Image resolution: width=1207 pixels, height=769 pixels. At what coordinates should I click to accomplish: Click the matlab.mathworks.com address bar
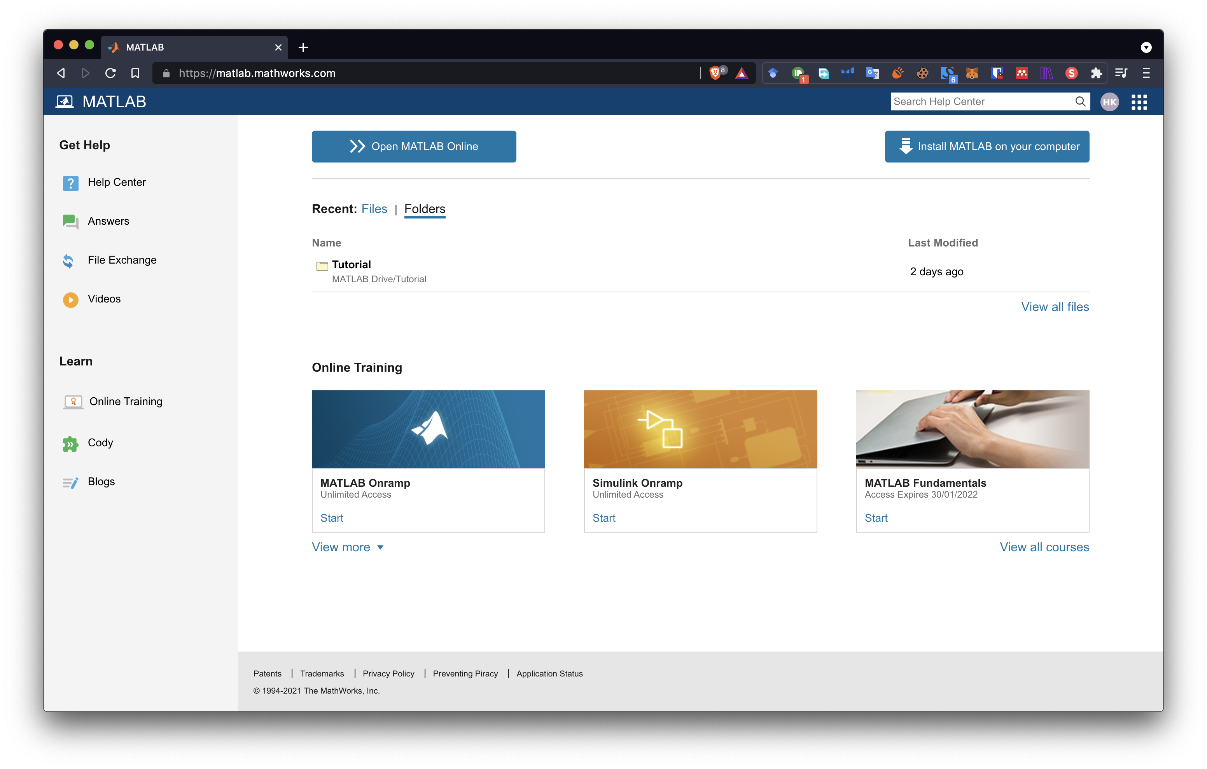tap(426, 73)
